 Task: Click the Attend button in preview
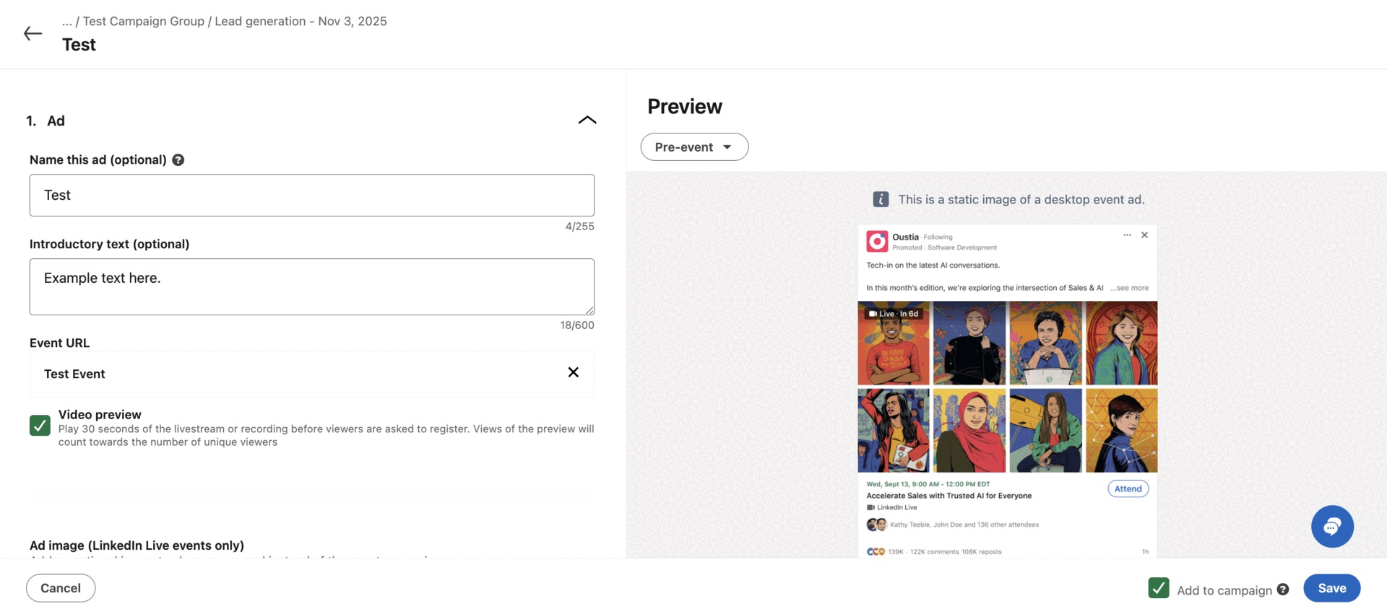tap(1127, 489)
